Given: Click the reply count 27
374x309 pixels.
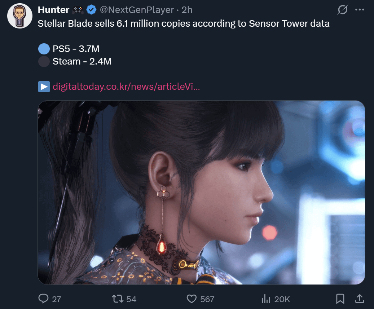Looking at the screenshot, I should [x=57, y=299].
